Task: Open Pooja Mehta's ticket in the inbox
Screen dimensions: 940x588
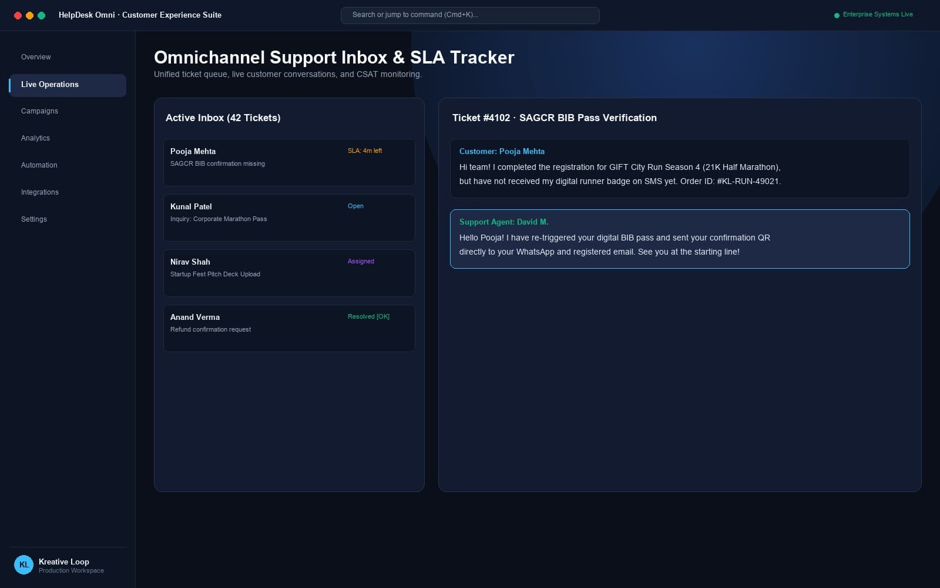Action: click(x=289, y=162)
